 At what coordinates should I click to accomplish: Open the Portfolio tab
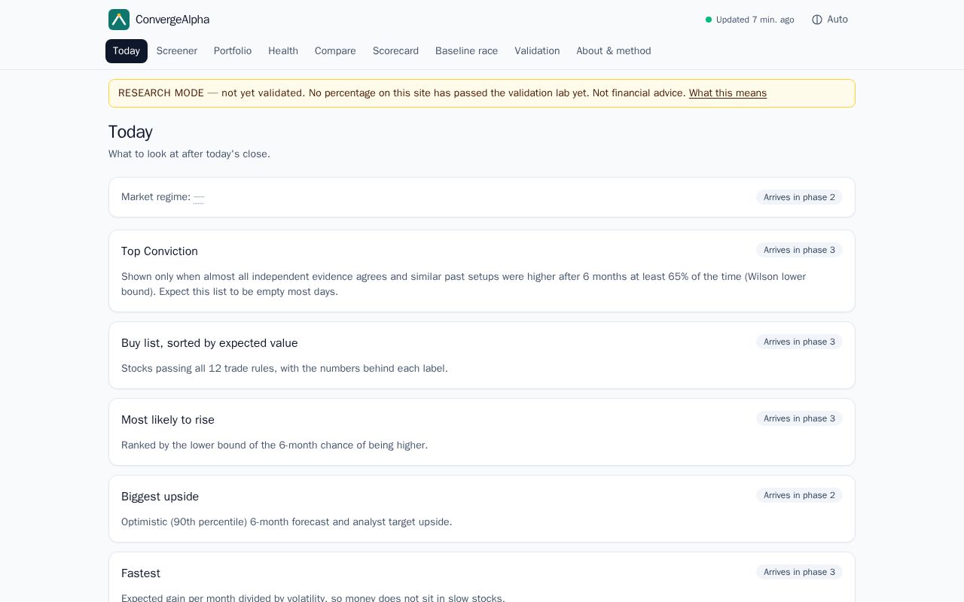pyautogui.click(x=233, y=51)
